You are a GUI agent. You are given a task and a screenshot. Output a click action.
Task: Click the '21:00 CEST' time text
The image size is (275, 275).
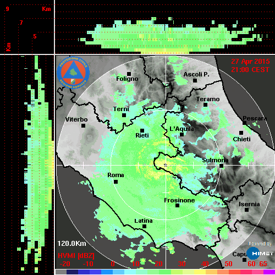(250, 70)
